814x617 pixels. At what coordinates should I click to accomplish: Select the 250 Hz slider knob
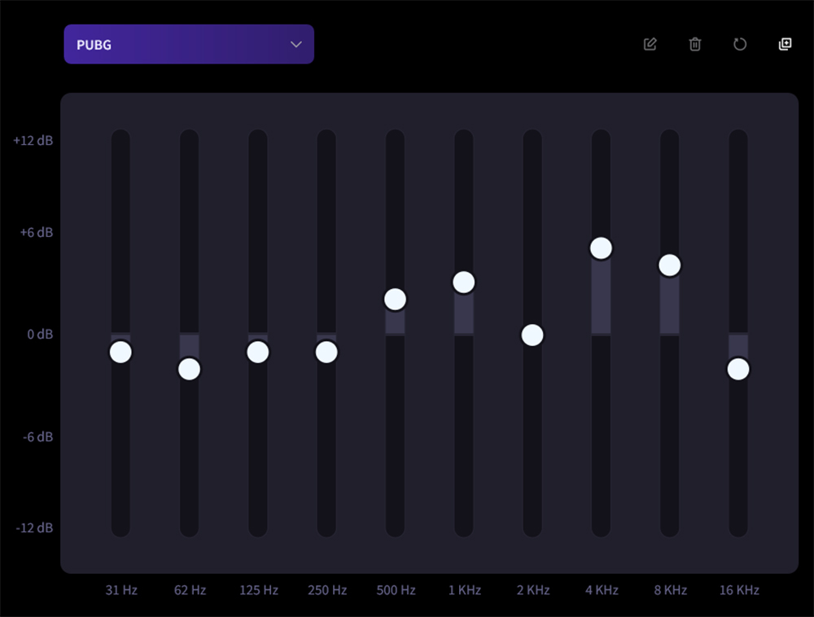326,352
